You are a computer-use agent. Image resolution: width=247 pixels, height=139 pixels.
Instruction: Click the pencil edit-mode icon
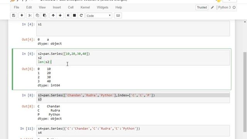[212, 7]
